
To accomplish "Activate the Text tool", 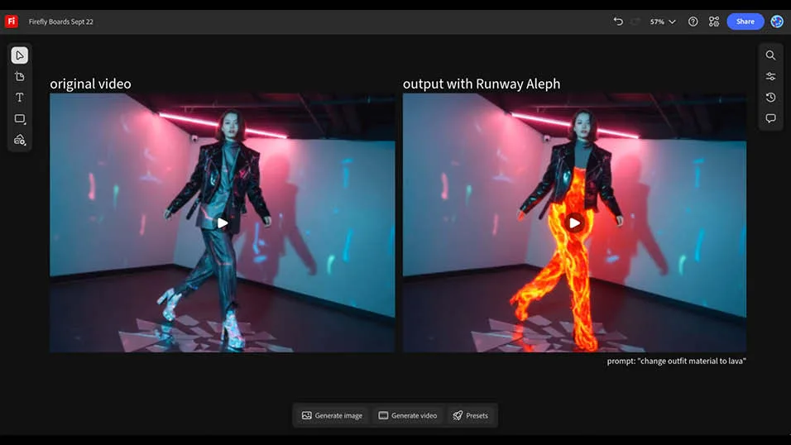I will (x=20, y=98).
